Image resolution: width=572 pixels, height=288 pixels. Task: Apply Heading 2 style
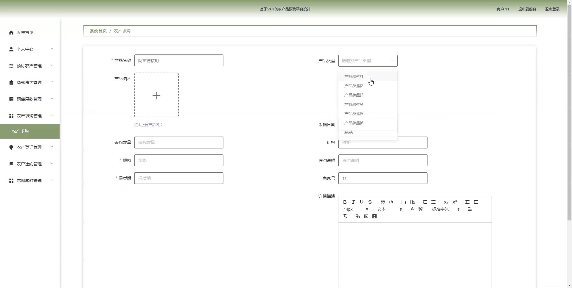[412, 202]
